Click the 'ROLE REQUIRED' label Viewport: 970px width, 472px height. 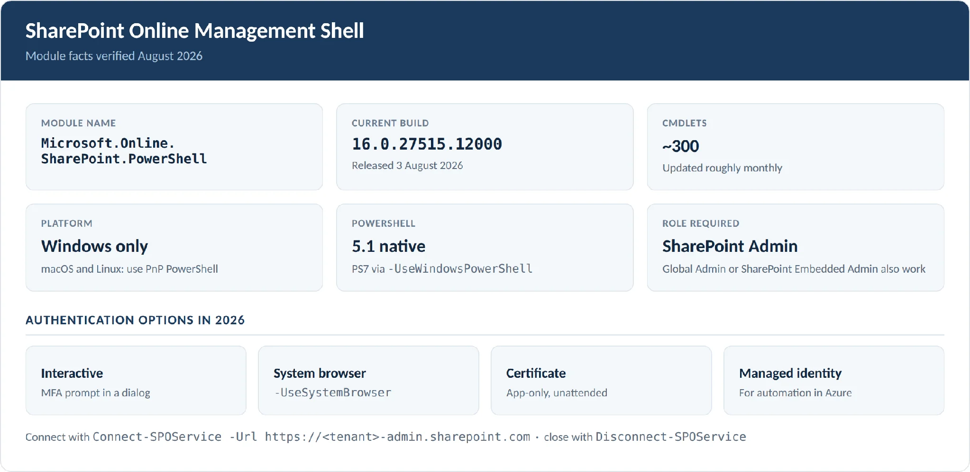[x=701, y=223]
